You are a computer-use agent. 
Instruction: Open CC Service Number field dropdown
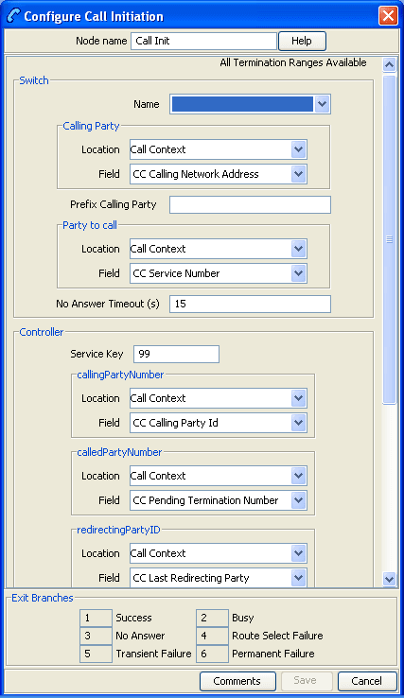(298, 273)
